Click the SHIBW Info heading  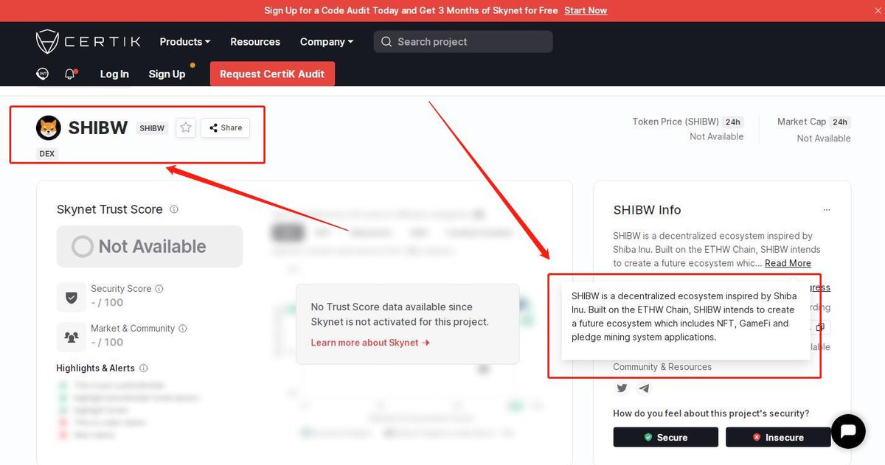coord(647,210)
